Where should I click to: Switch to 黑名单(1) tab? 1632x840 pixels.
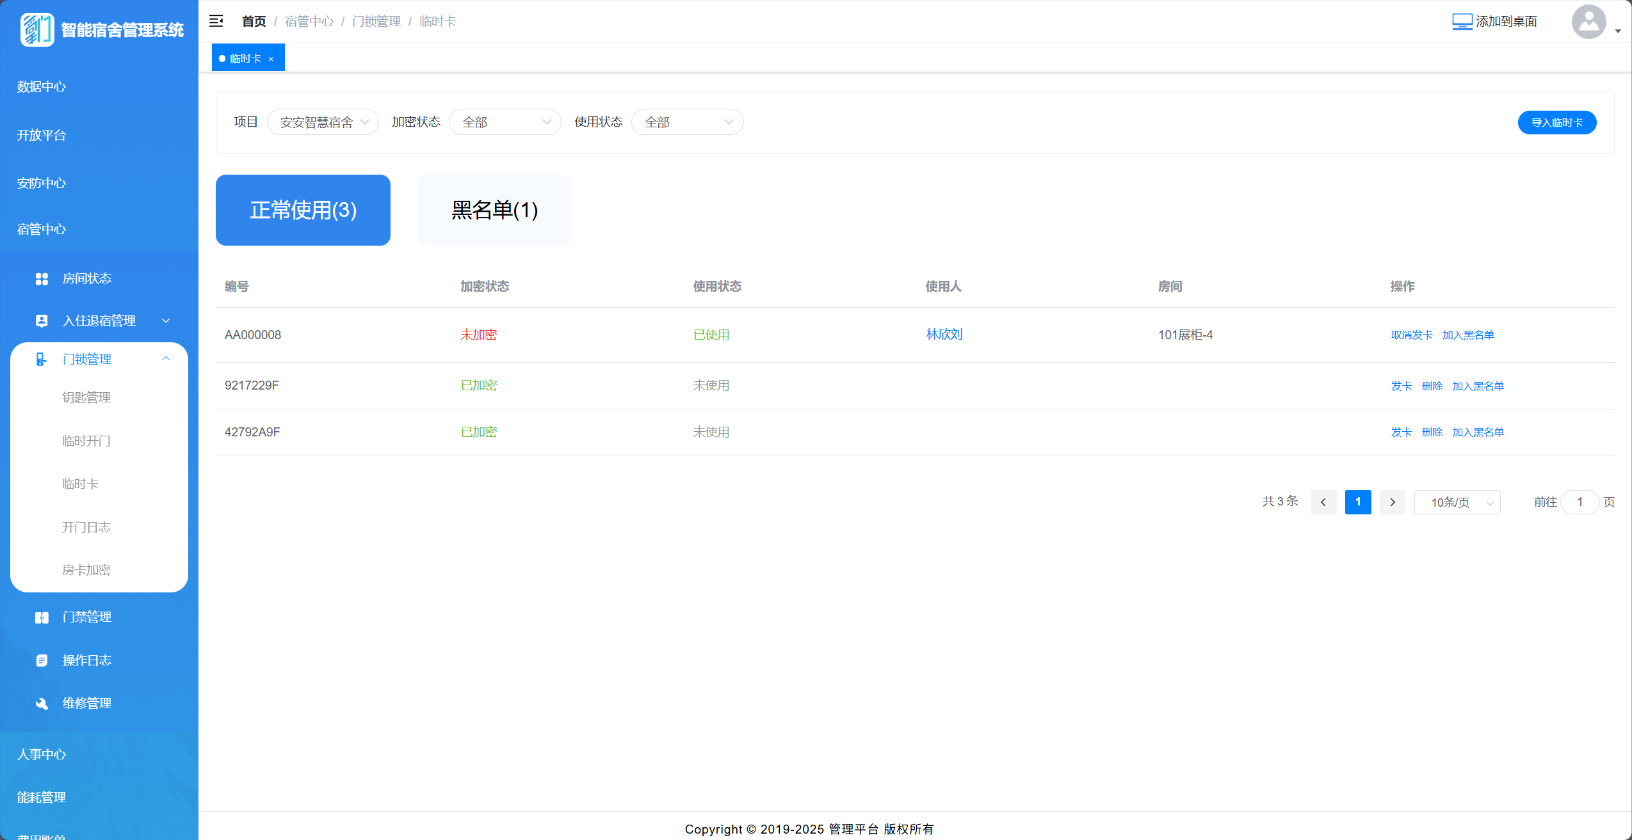[495, 210]
